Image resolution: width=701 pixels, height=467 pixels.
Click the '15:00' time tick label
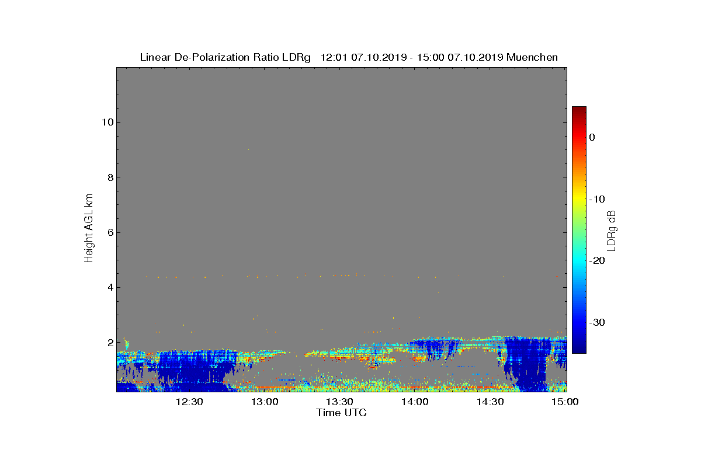tap(565, 402)
